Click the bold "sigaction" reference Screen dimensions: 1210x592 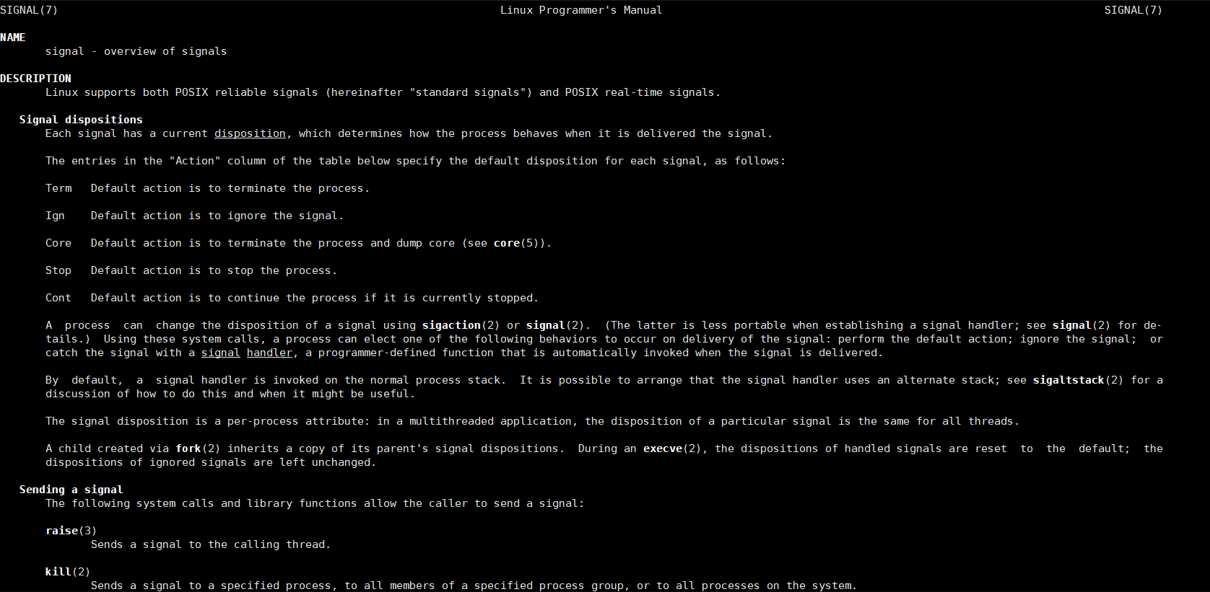point(451,325)
